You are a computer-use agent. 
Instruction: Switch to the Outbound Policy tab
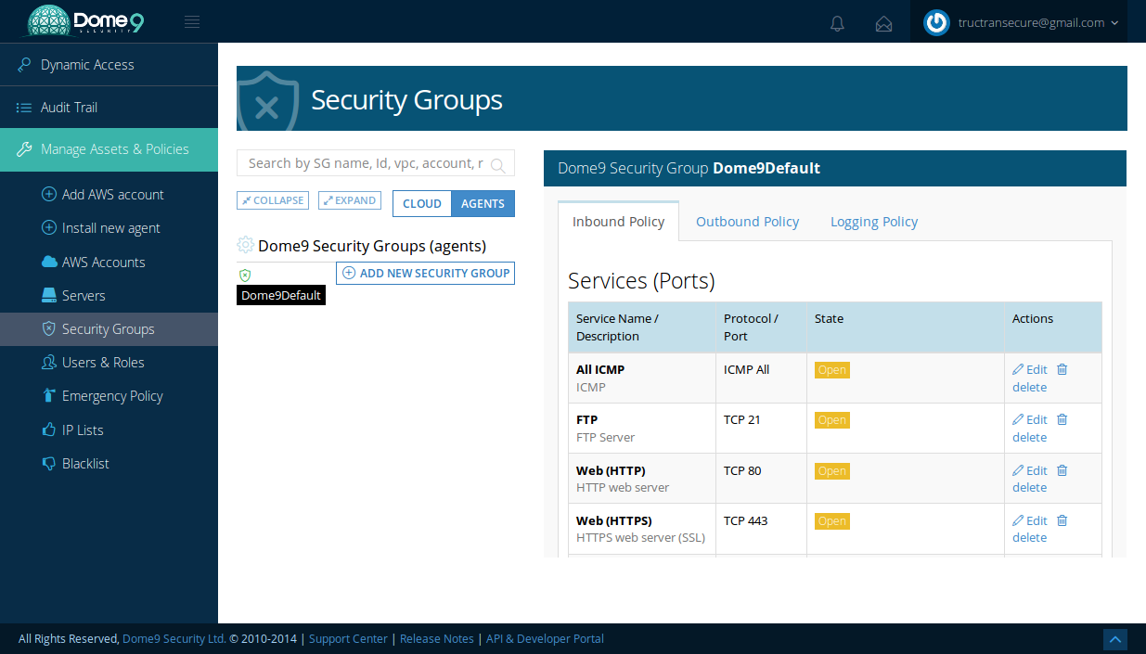(747, 222)
